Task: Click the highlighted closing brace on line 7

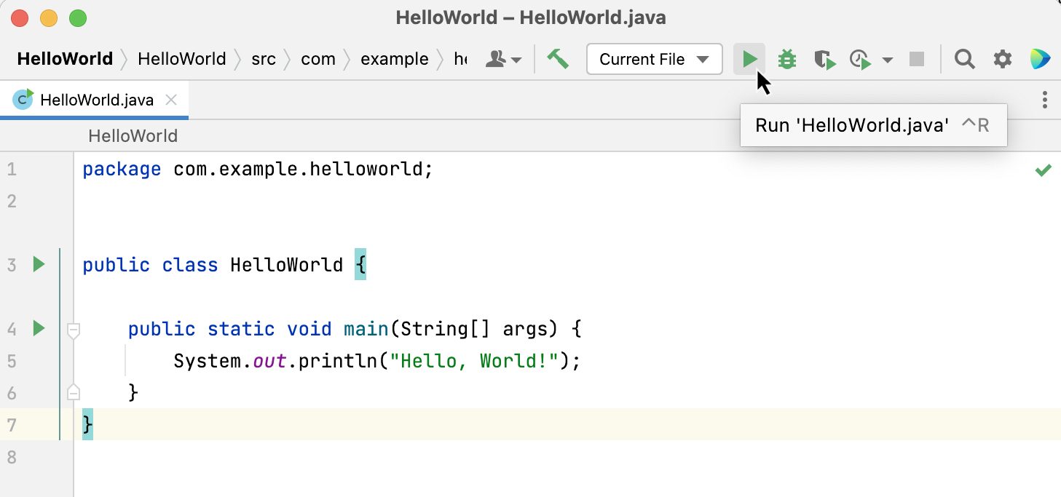Action: tap(87, 424)
